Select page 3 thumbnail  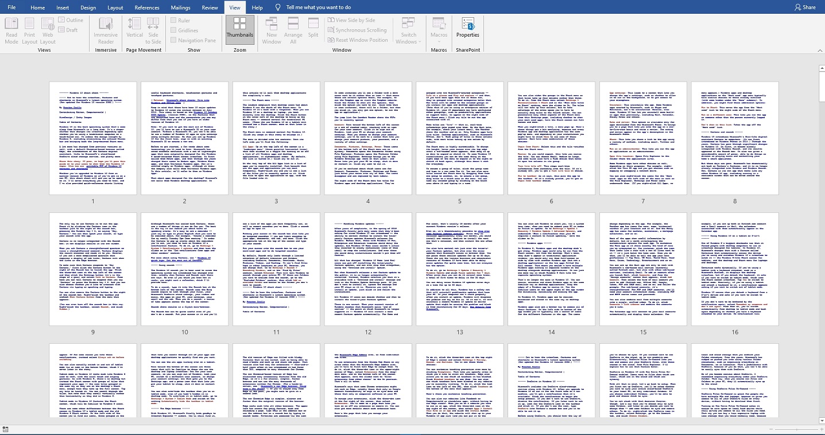coord(276,138)
